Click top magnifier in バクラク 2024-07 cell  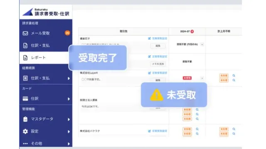[x=197, y=129]
